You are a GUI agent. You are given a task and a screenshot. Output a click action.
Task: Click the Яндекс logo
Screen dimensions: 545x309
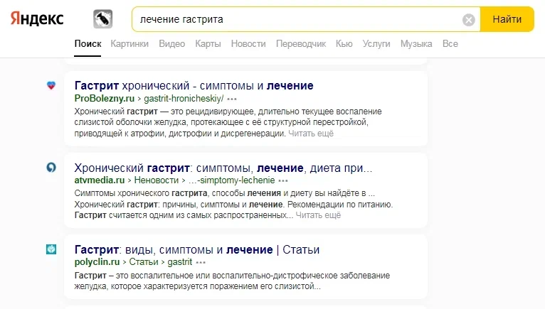coord(36,19)
